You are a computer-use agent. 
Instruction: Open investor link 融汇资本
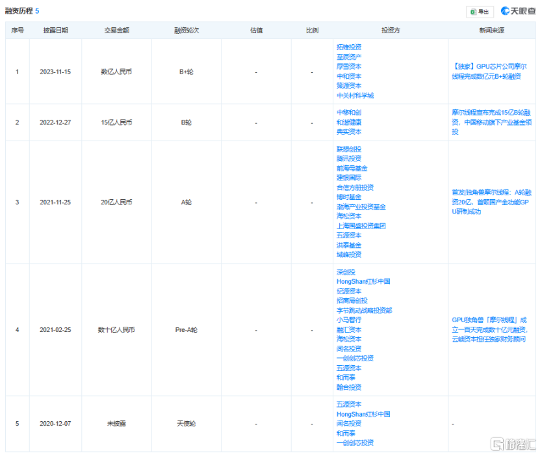tap(349, 330)
